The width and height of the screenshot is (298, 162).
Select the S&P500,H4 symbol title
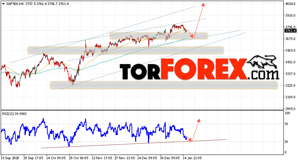point(15,4)
